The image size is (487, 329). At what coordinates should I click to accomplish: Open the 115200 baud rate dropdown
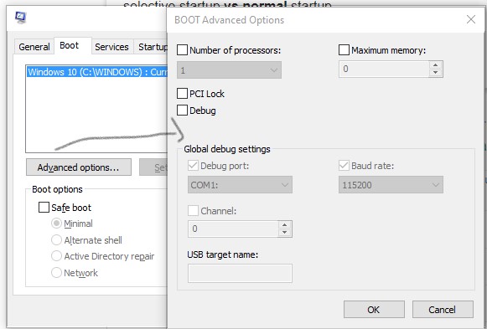point(391,185)
